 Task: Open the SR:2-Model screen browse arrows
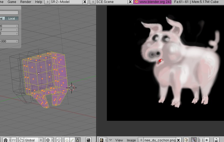pyautogui.click(x=47, y=2)
